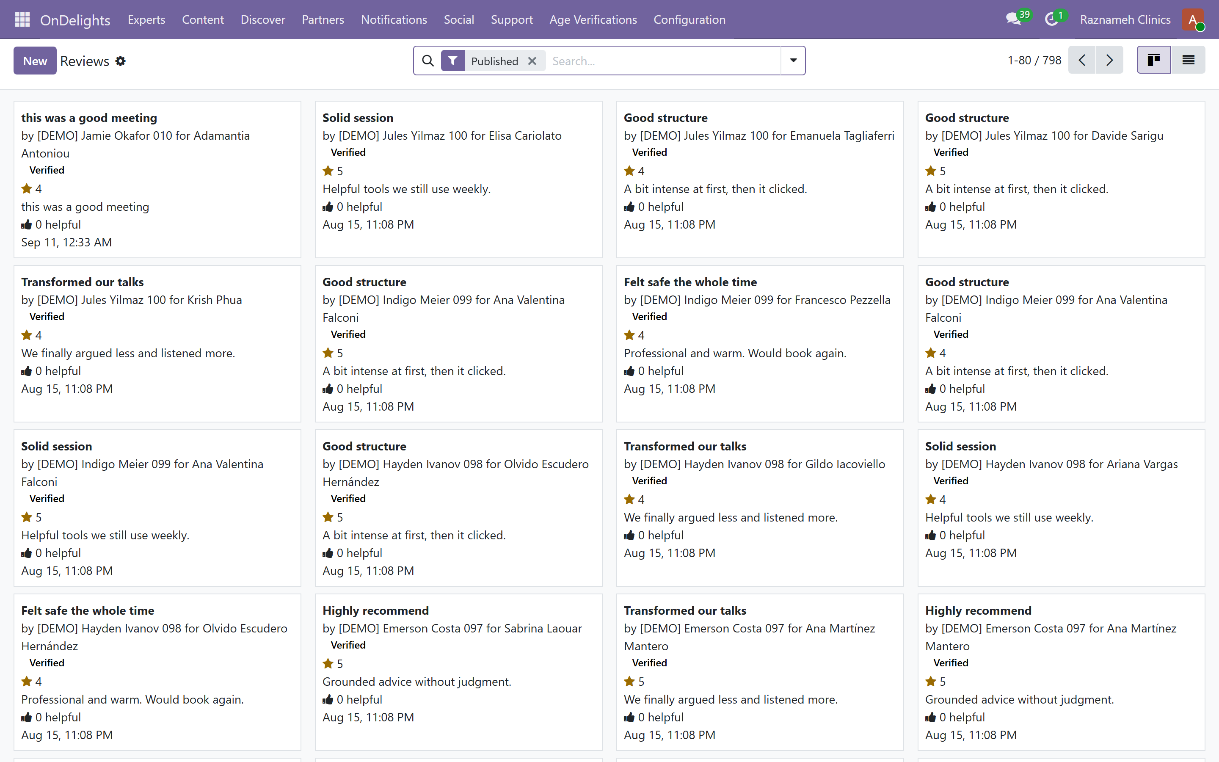Remove the Published filter with its X

coord(532,61)
